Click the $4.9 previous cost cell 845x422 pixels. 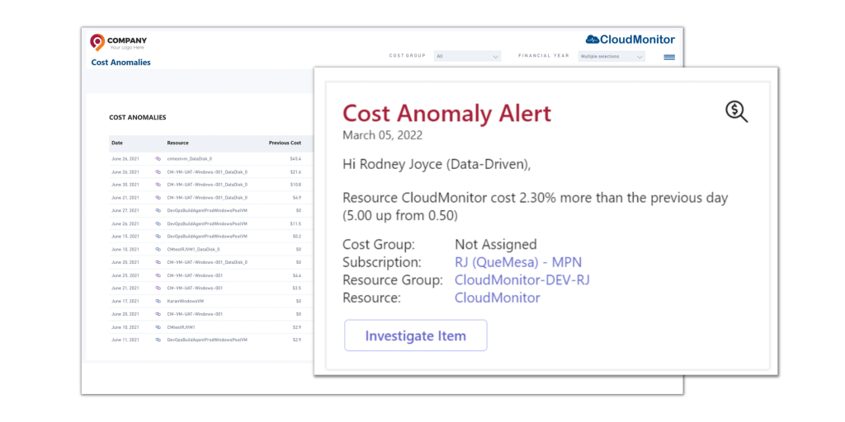296,198
